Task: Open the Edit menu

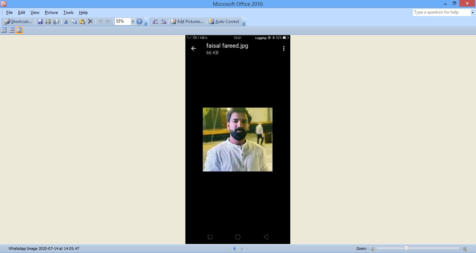Action: point(22,13)
